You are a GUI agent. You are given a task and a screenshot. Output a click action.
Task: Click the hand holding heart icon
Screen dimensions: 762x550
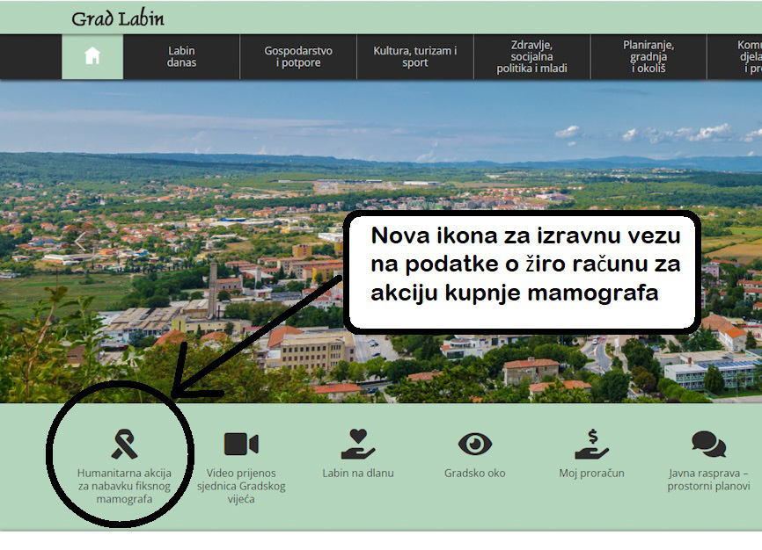357,445
